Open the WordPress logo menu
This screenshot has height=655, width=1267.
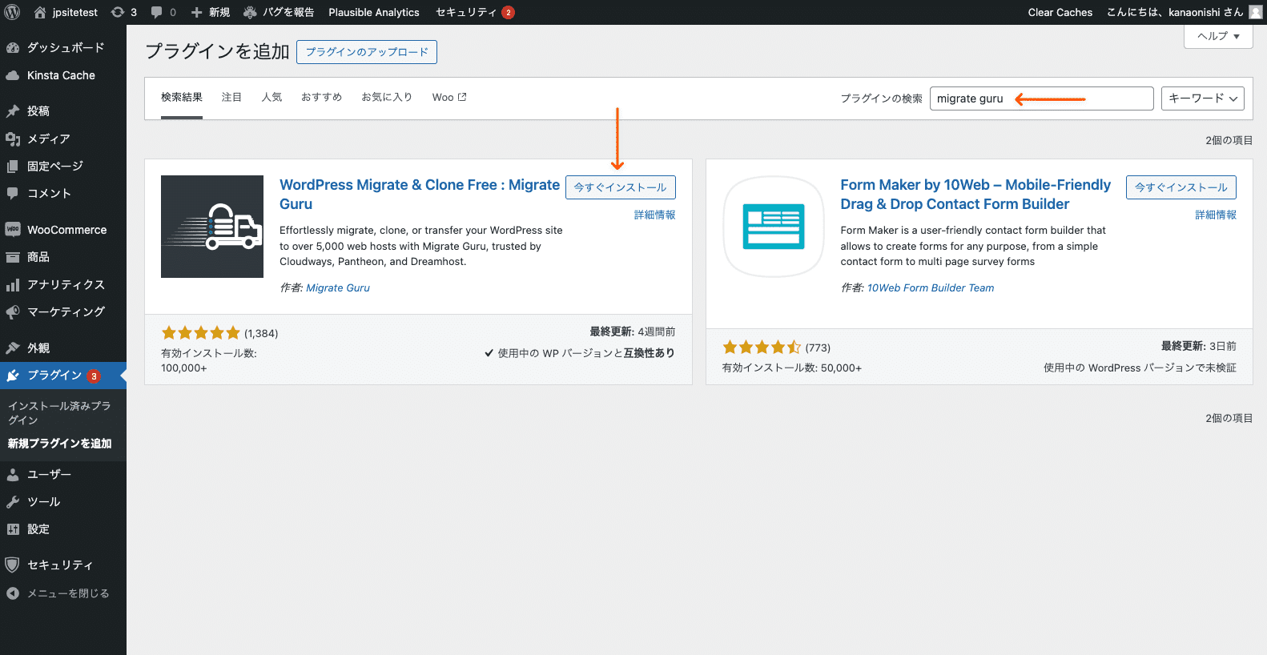(12, 12)
